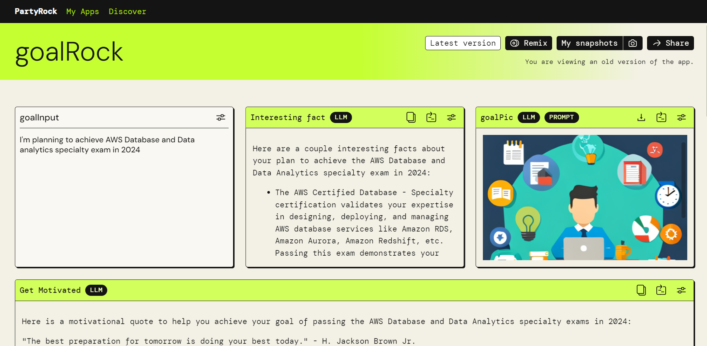Open the Discover page

127,12
